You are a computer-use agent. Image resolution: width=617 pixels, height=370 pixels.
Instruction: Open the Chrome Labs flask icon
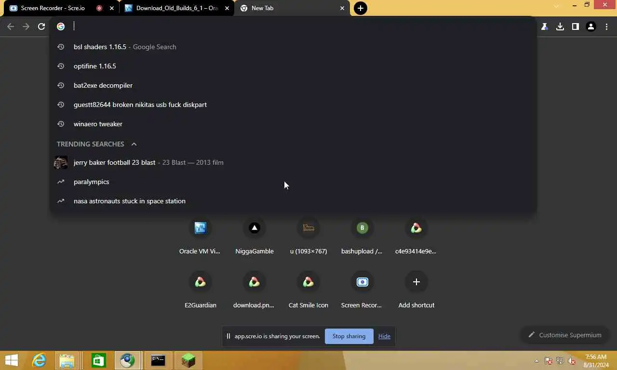[544, 27]
